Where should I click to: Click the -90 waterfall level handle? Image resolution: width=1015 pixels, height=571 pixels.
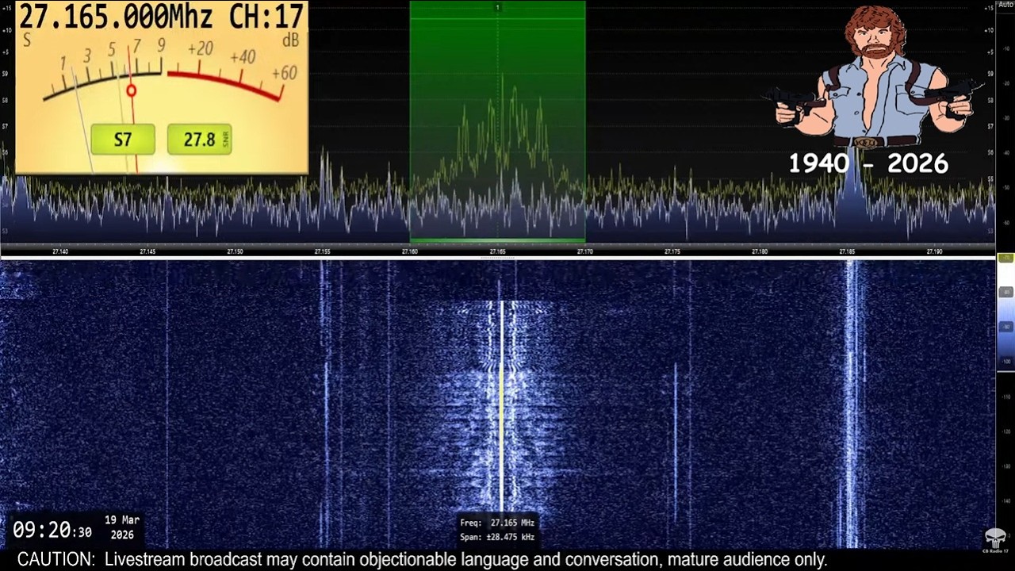point(1005,326)
